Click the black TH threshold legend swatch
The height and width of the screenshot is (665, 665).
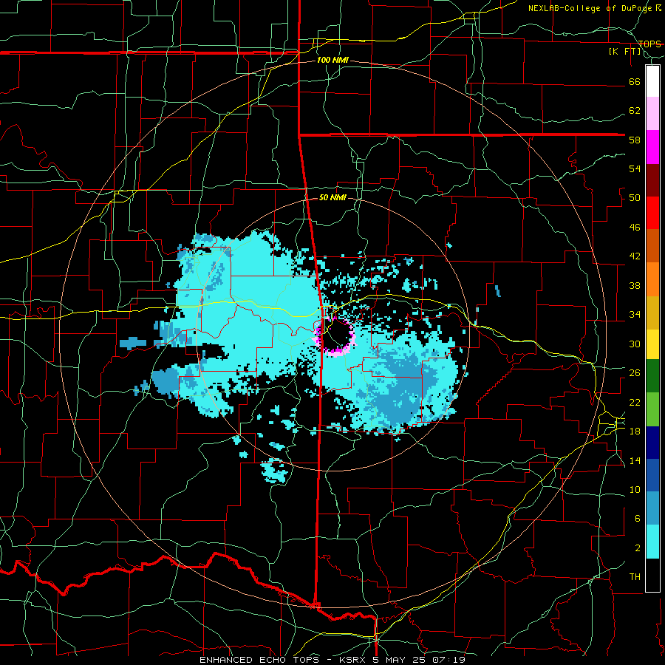point(652,575)
